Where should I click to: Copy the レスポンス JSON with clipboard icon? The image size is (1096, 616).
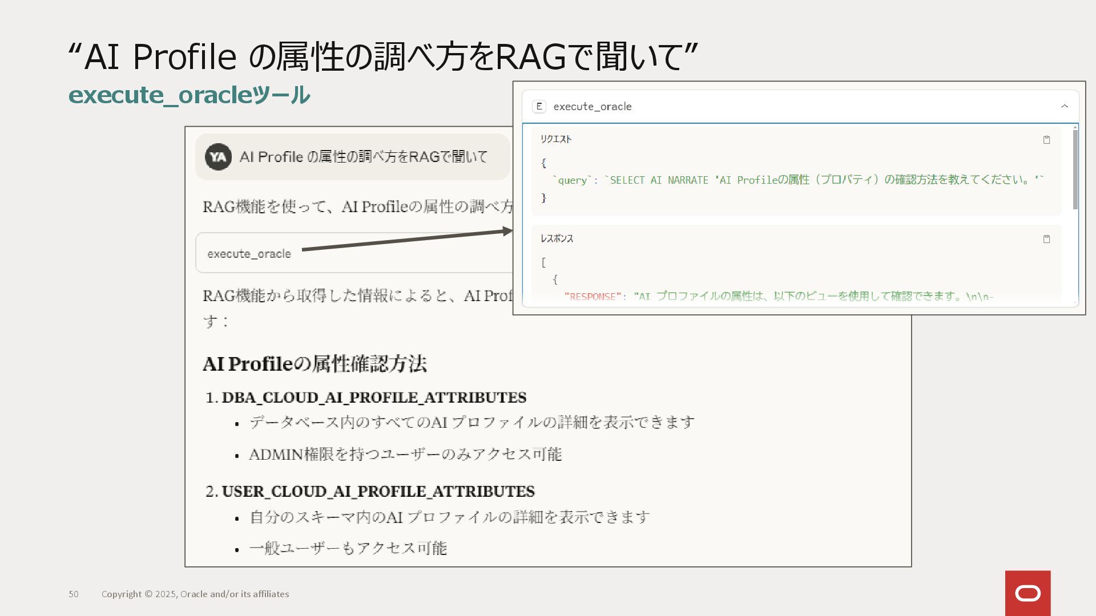1046,239
